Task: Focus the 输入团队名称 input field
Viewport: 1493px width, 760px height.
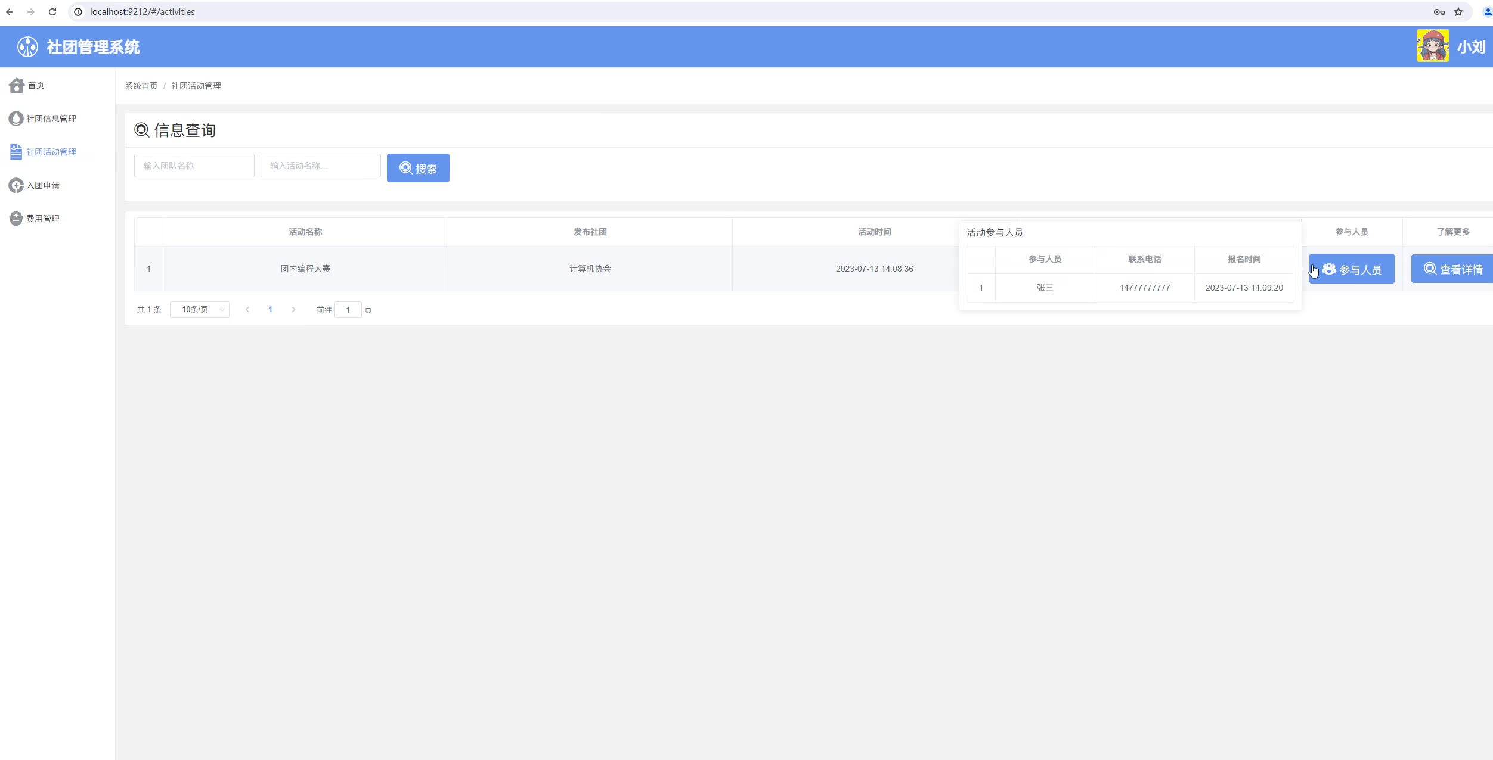Action: point(194,166)
